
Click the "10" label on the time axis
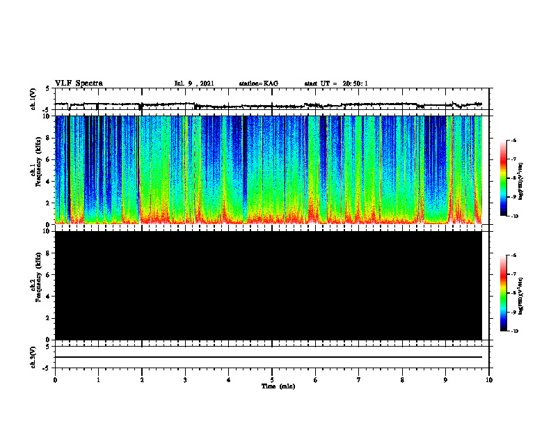pos(489,380)
